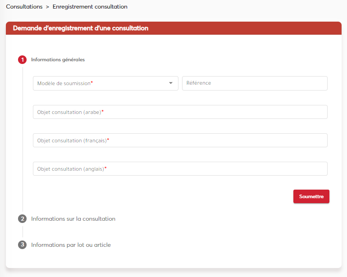Go to the Consultations breadcrumb
Viewport: 347px width, 277px height.
(x=24, y=7)
